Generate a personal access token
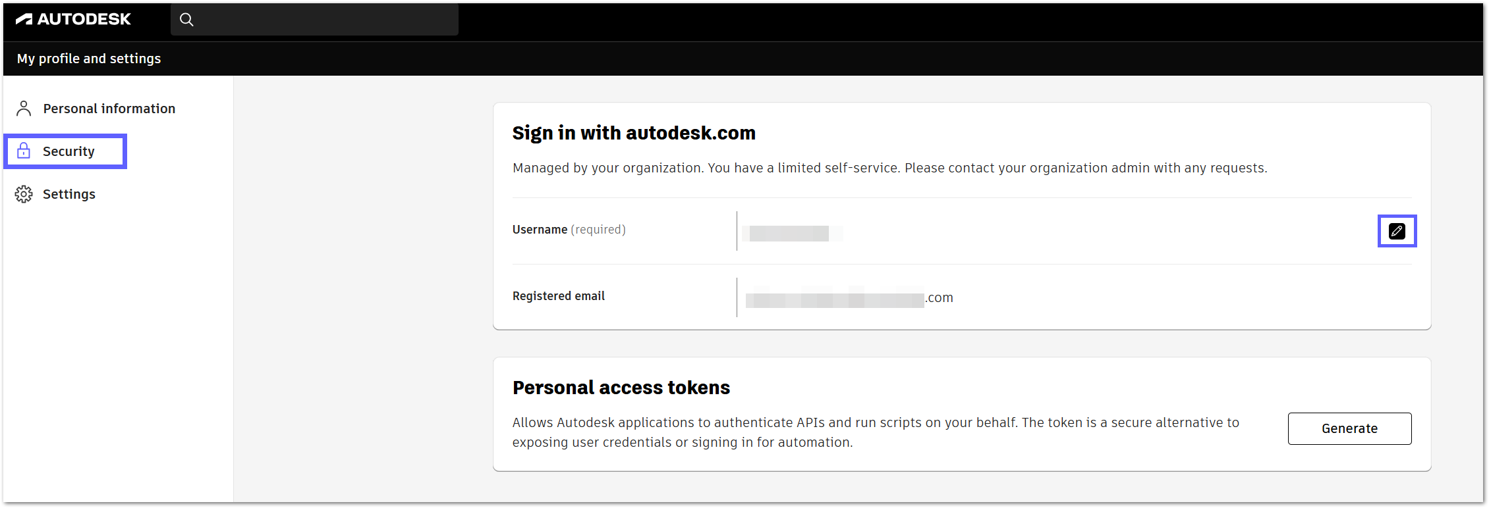Screen dimensions: 1489x508 pyautogui.click(x=1349, y=428)
